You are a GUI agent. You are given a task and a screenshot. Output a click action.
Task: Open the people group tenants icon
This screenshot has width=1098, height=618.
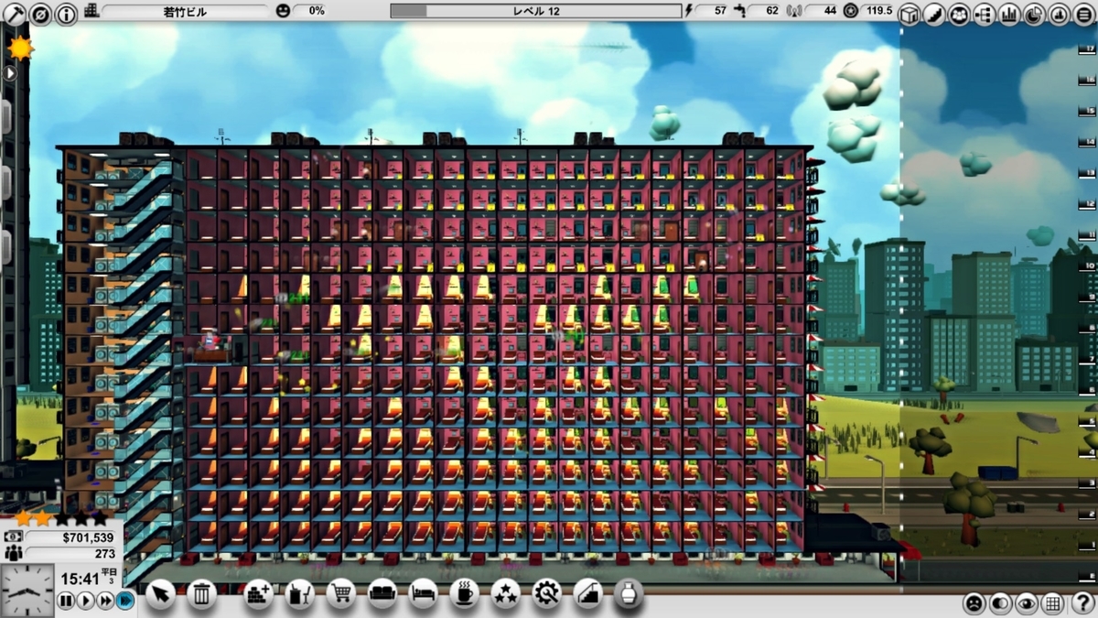pyautogui.click(x=959, y=14)
